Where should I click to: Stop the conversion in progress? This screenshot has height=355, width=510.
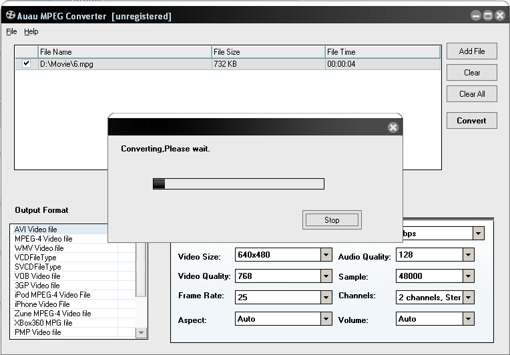pos(332,220)
